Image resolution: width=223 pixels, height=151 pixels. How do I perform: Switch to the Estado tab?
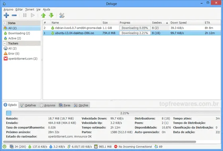point(10,105)
